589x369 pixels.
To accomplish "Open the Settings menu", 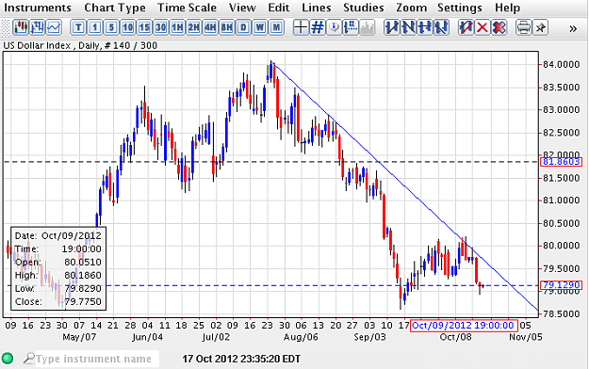I will pyautogui.click(x=460, y=8).
